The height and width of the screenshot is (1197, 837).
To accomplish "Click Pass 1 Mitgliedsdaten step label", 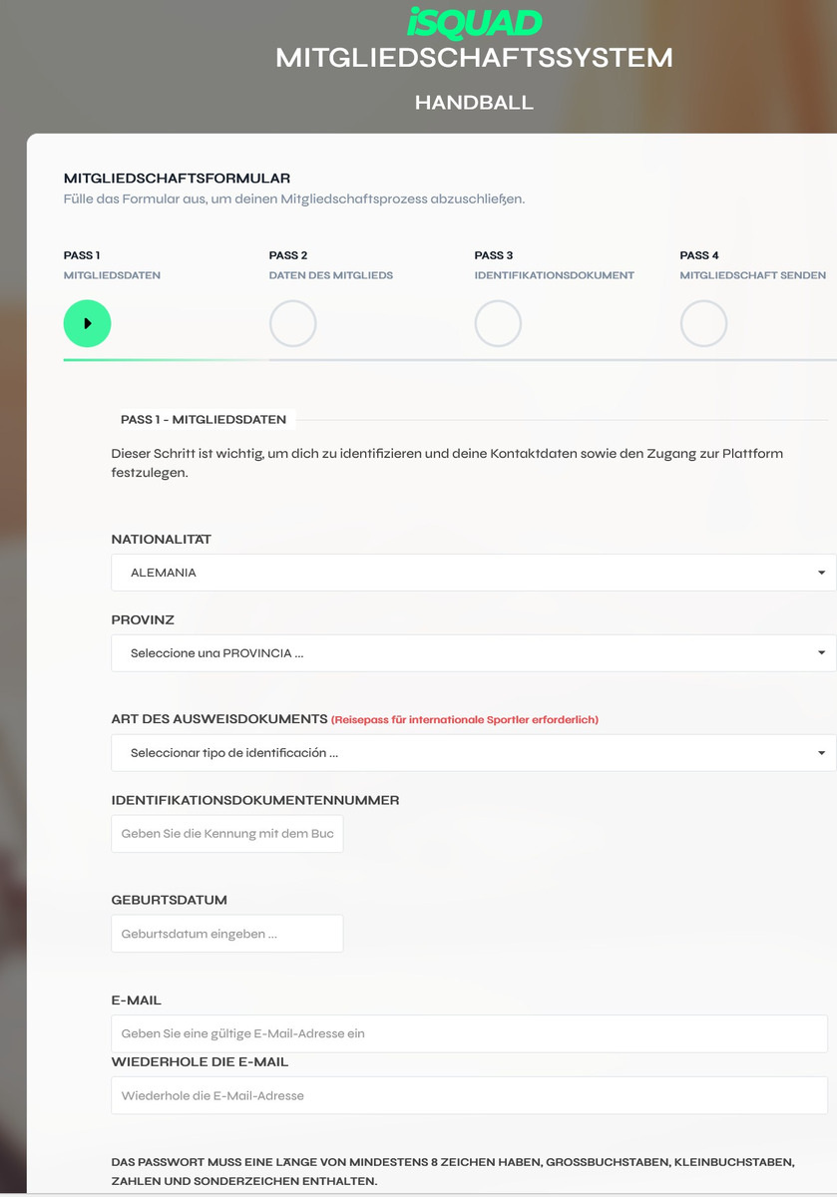I will tap(112, 275).
